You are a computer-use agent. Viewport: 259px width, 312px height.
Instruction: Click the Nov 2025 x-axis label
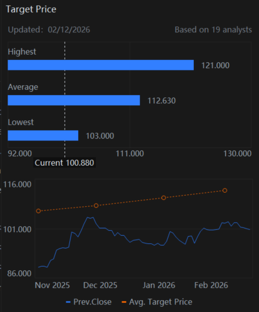(52, 286)
